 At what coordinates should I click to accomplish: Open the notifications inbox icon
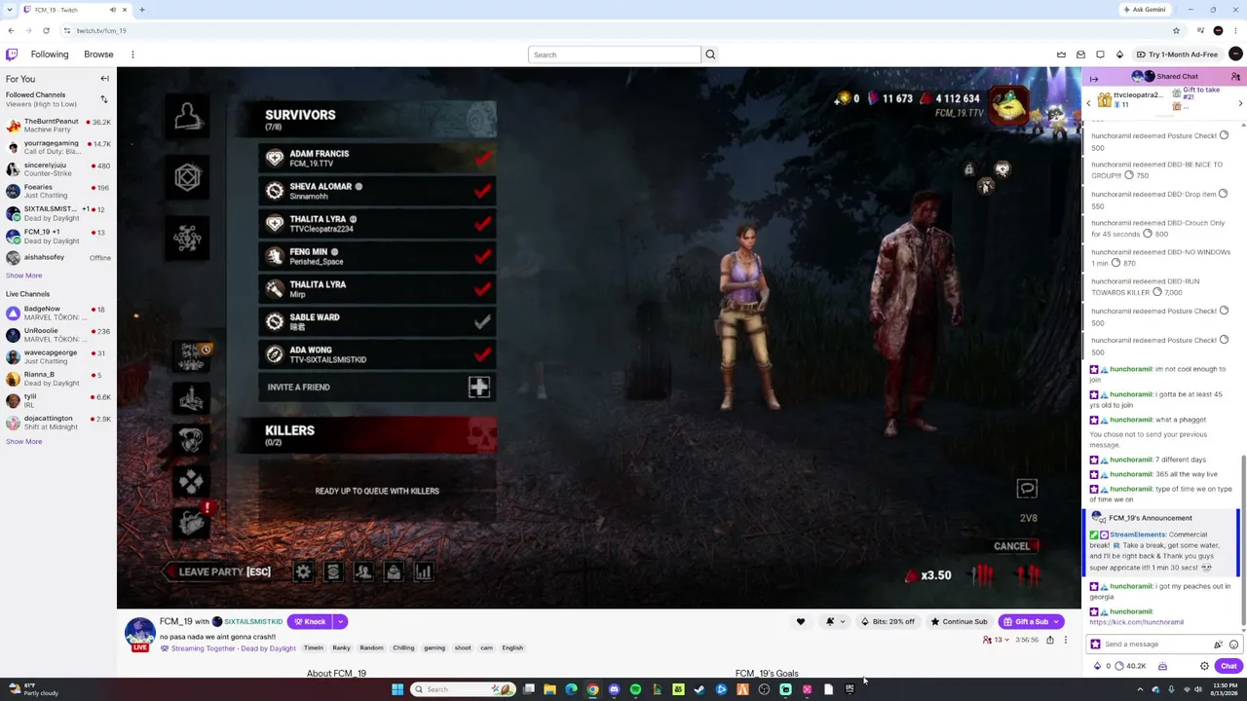click(1080, 55)
